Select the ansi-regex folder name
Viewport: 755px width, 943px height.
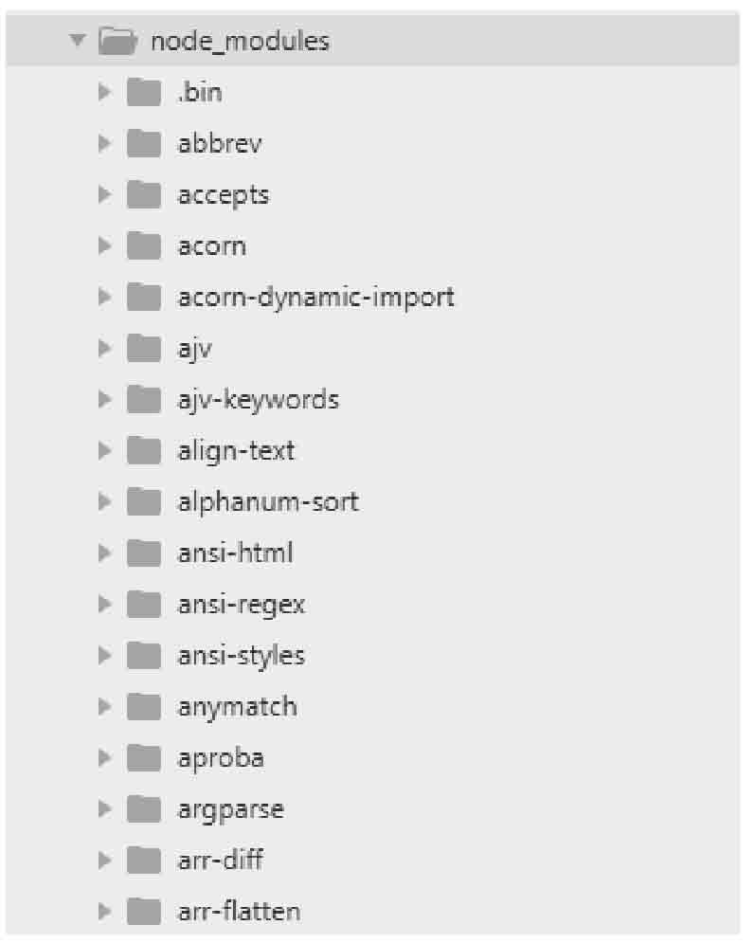coord(241,605)
